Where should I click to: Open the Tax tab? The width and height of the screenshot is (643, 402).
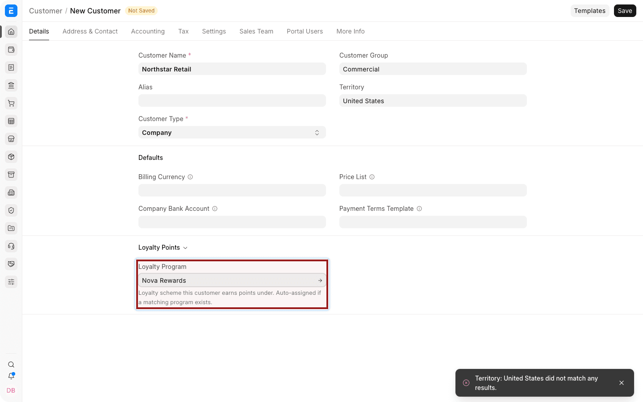pos(184,31)
